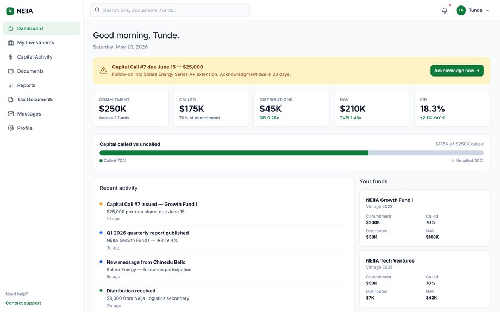Click the Messages envelope icon
The height and width of the screenshot is (312, 500).
coord(11,113)
